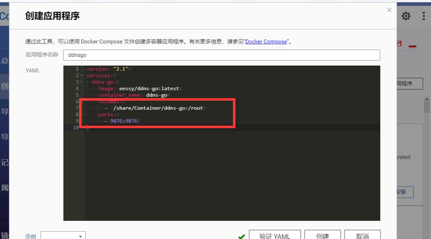Collapse the ddns-go block on line 3
The image size is (431, 239).
[81, 82]
